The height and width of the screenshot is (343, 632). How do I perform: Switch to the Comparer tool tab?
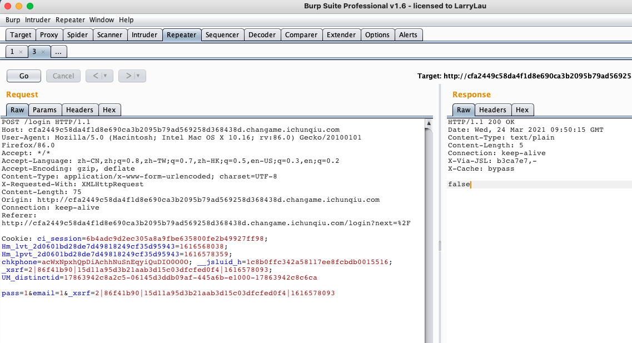(301, 34)
